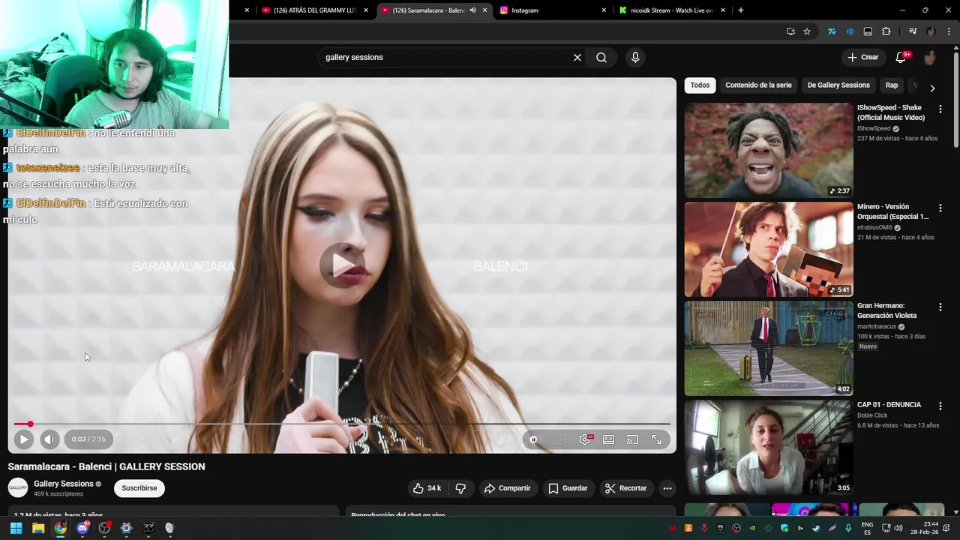The width and height of the screenshot is (960, 540).
Task: Mute the Saramalacara tab via speaker icon
Action: (x=472, y=10)
